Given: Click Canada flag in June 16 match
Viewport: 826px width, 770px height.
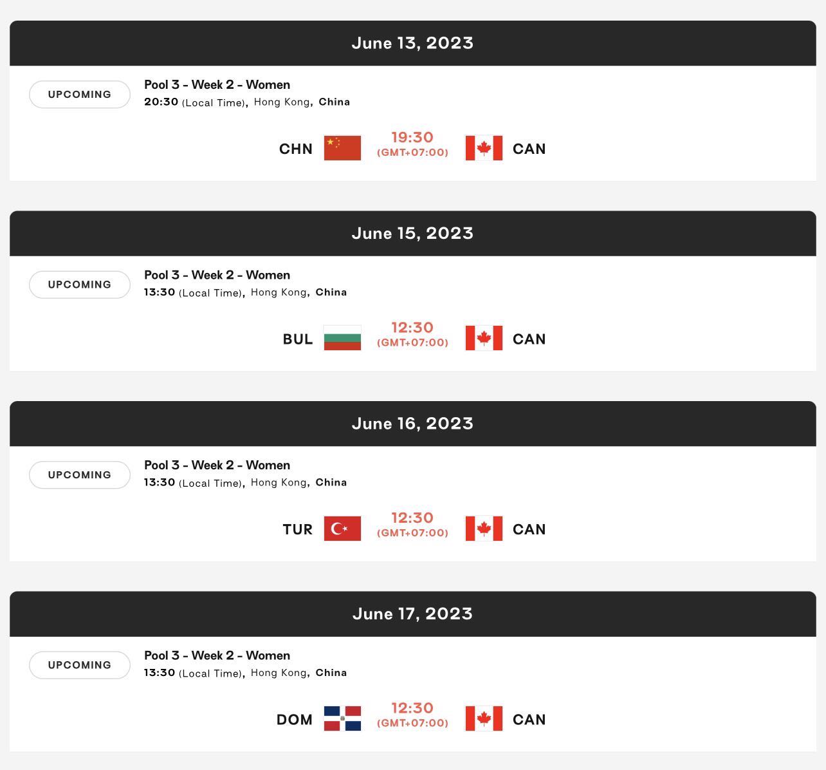Looking at the screenshot, I should pos(484,529).
